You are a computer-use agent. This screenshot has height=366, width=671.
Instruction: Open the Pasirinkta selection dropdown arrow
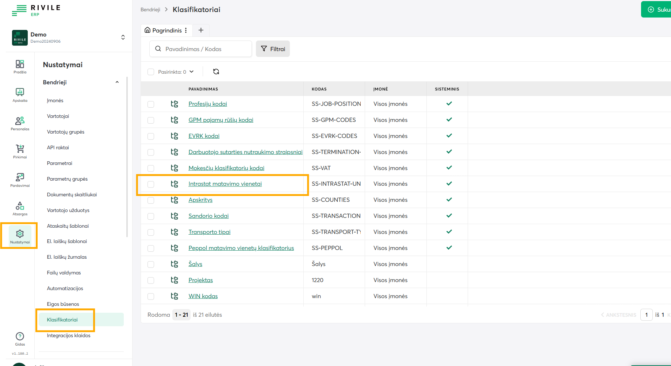tap(192, 72)
